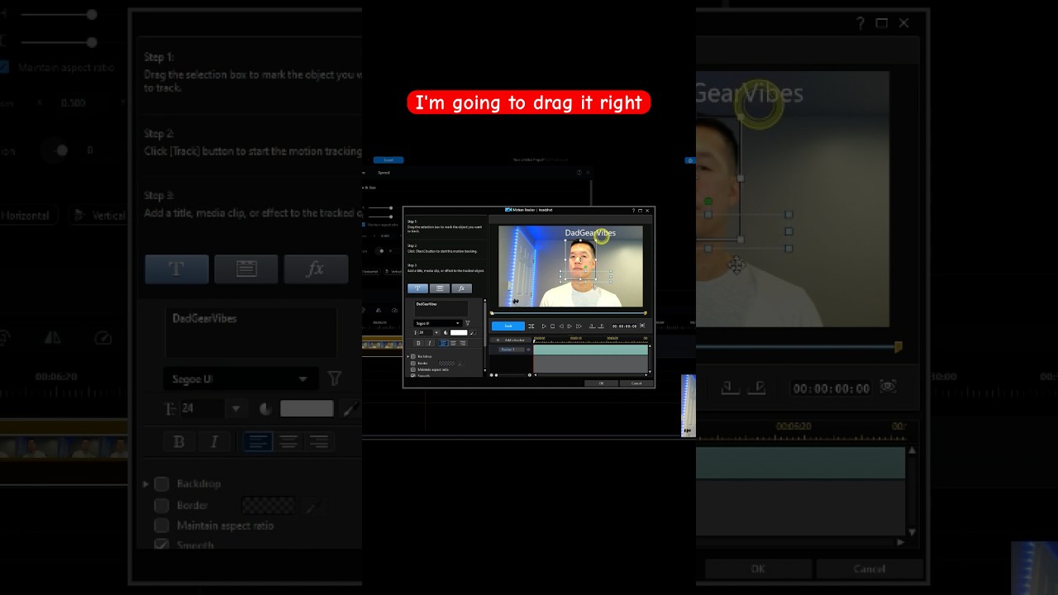Screen dimensions: 1058x595
Task: Step to previous frame in small center dialog
Action: click(x=561, y=326)
